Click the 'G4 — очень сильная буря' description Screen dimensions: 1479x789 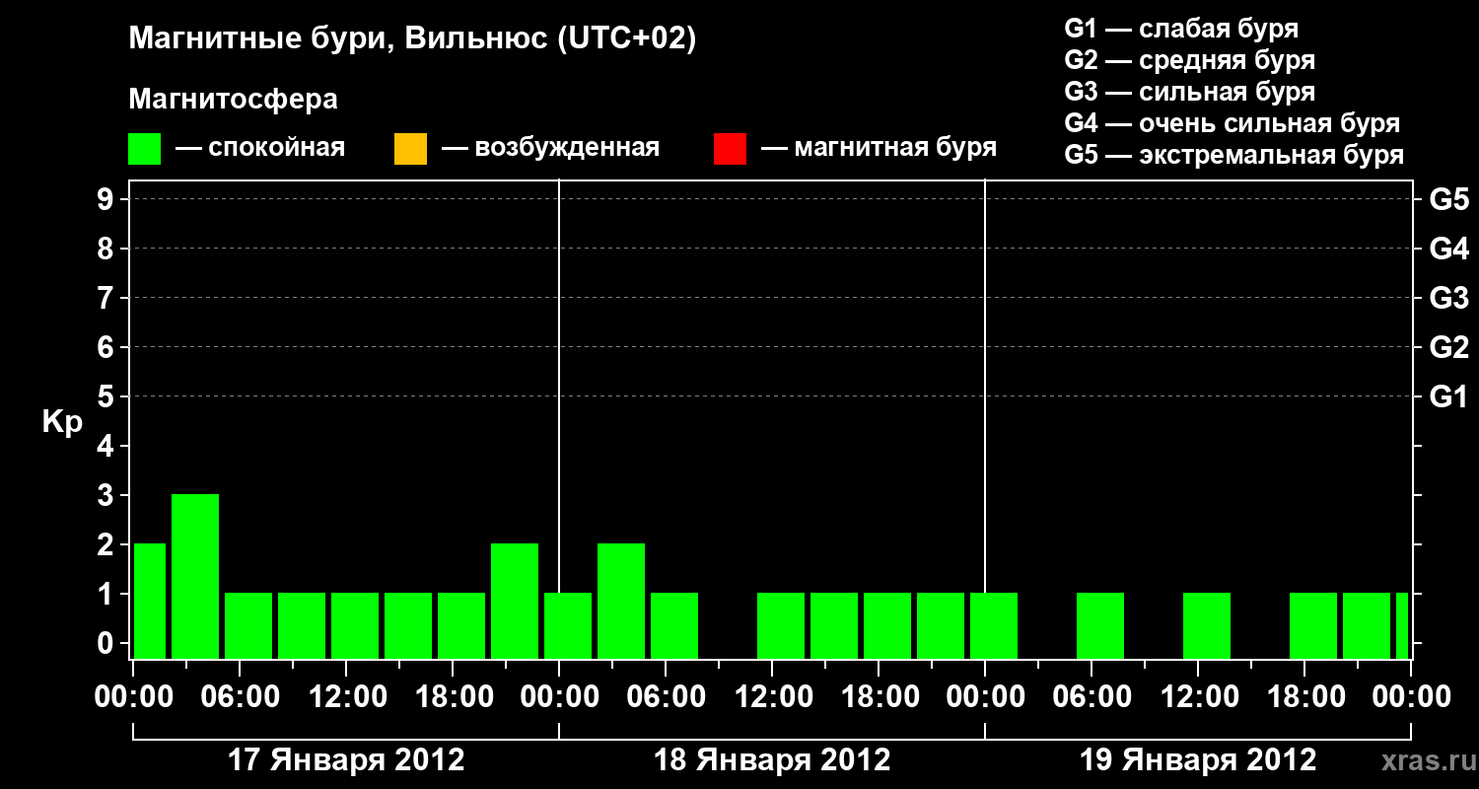[1232, 123]
